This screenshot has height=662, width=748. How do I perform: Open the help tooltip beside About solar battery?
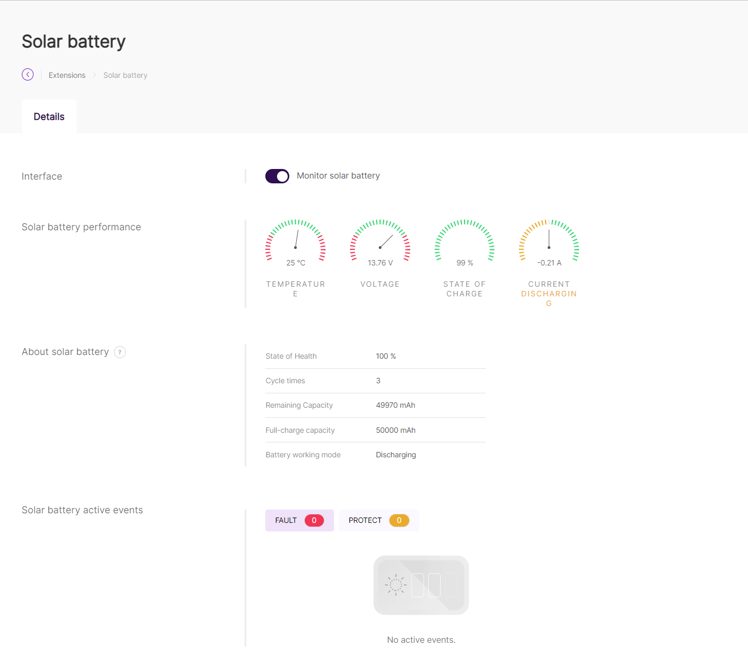(x=120, y=352)
